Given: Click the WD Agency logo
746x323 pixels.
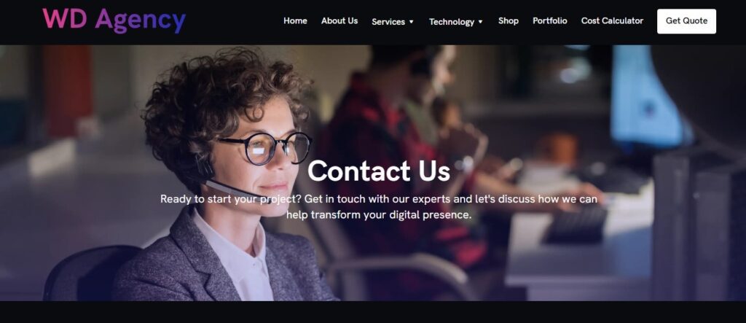Looking at the screenshot, I should (114, 20).
